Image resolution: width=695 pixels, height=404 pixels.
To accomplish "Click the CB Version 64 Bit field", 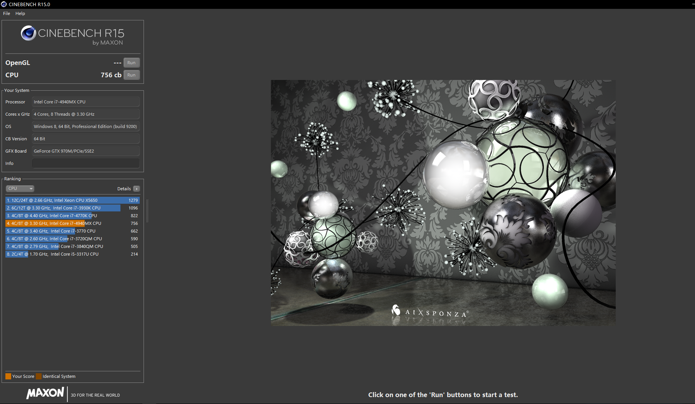I will click(85, 139).
